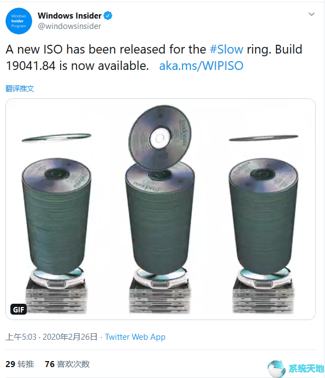The width and height of the screenshot is (325, 378).
Task: Open the #Slow hashtag link
Action: (x=226, y=49)
